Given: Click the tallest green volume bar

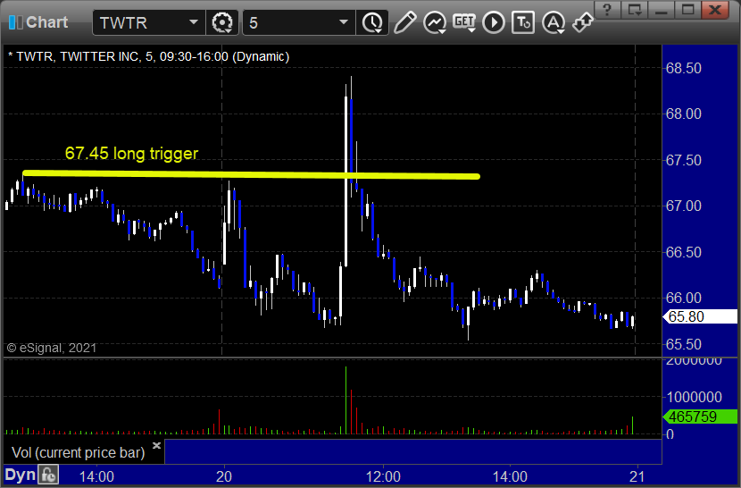Looking at the screenshot, I should (x=346, y=400).
